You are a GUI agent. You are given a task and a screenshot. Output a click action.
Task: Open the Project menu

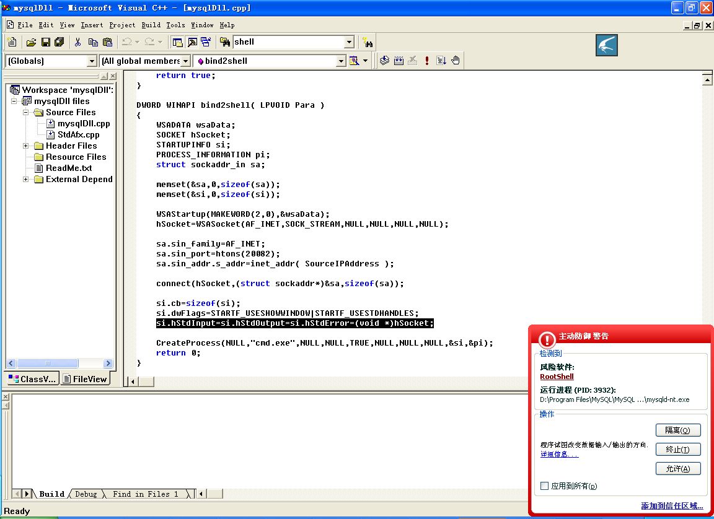pyautogui.click(x=122, y=25)
